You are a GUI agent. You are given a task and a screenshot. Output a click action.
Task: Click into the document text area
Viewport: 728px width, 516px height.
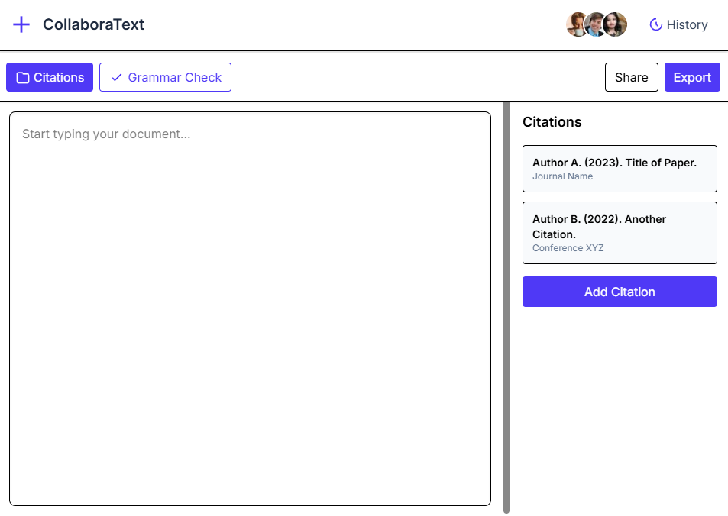(251, 308)
